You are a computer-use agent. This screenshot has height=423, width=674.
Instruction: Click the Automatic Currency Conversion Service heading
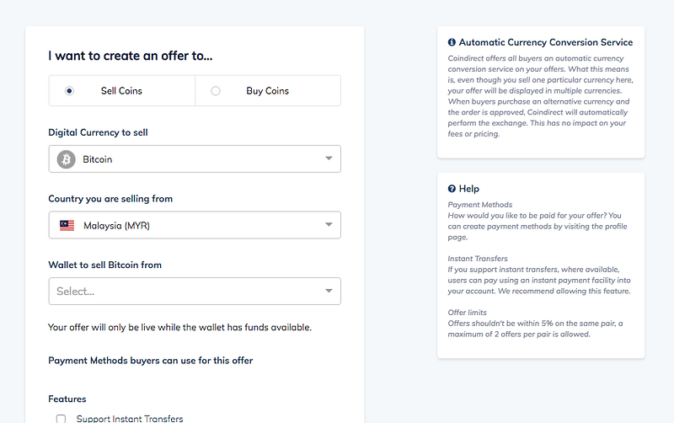coord(546,42)
